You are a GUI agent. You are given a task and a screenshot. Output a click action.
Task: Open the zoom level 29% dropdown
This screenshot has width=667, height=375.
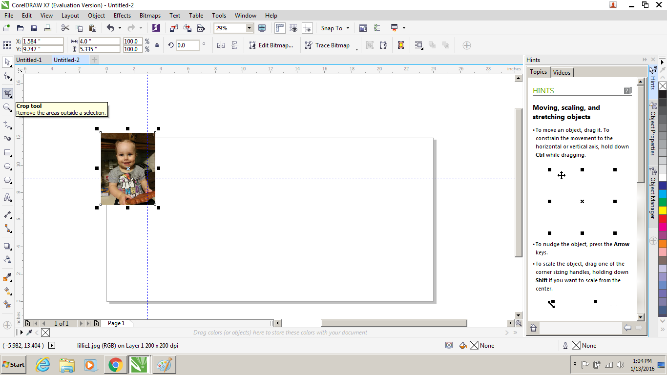[250, 28]
